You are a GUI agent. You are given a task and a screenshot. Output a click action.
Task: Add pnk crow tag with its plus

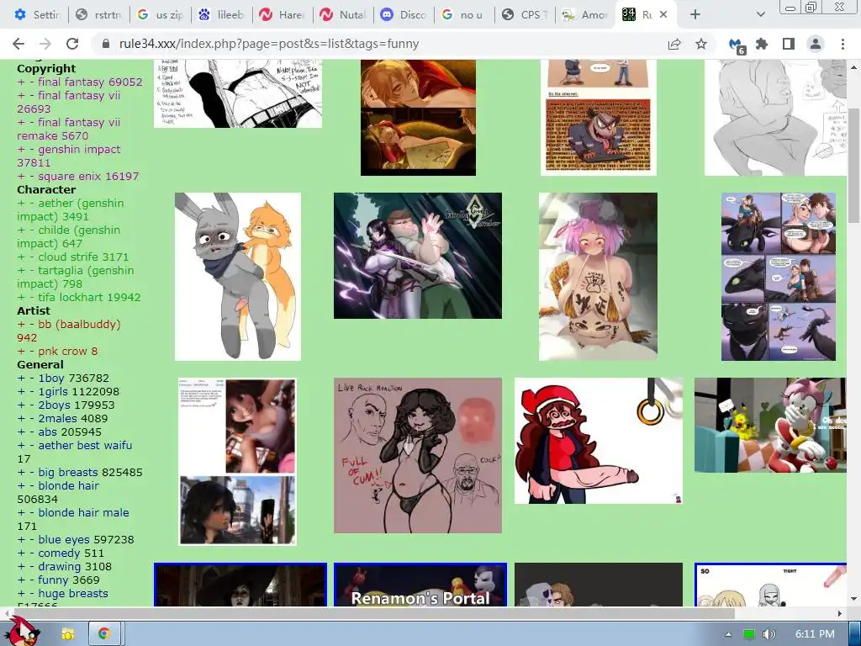click(21, 351)
